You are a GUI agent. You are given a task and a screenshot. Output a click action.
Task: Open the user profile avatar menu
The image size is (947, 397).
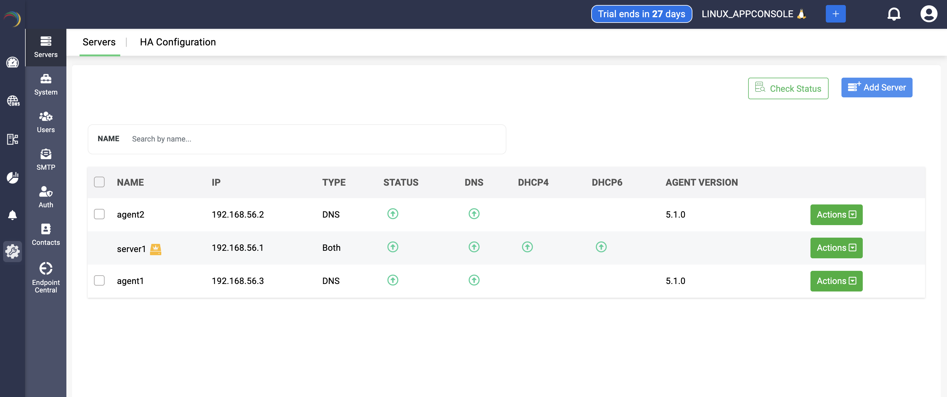928,14
